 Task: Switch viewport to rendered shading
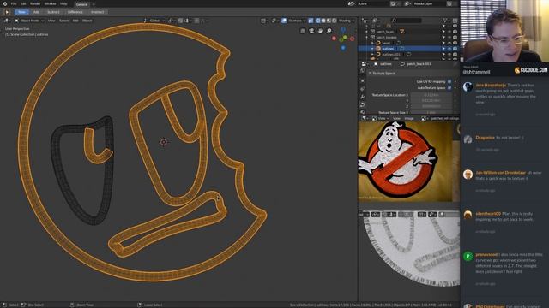pos(335,21)
